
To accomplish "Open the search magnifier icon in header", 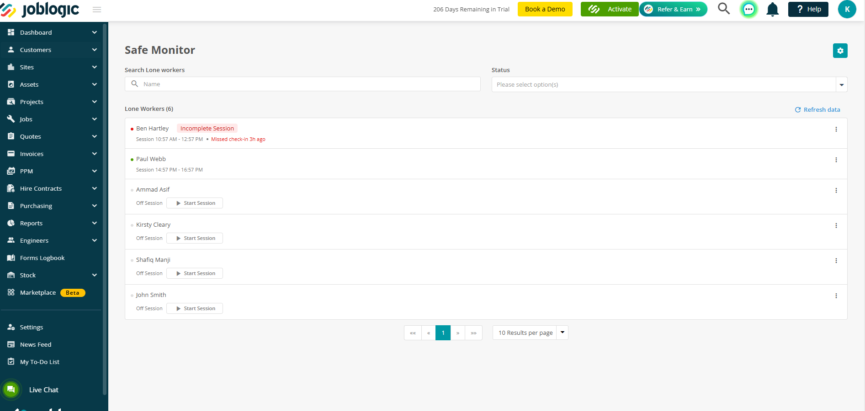I will (724, 9).
